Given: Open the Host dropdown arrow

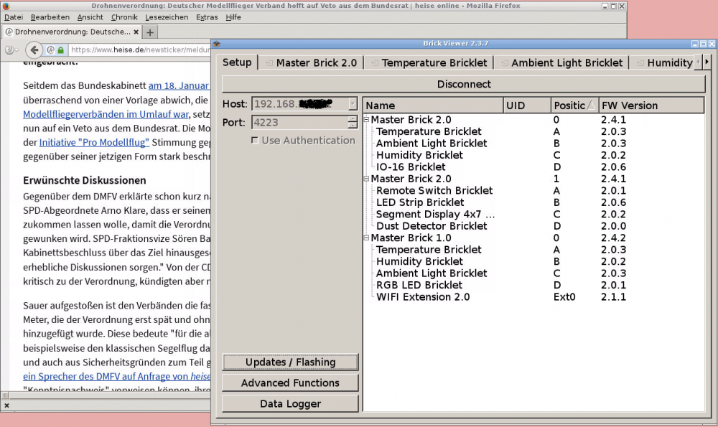Looking at the screenshot, I should (352, 104).
